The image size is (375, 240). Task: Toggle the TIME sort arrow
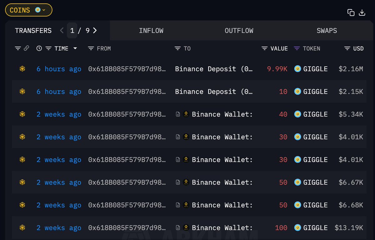point(75,49)
